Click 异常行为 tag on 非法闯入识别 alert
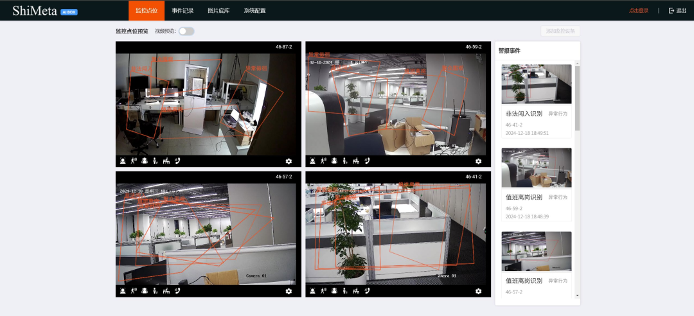 (x=558, y=114)
